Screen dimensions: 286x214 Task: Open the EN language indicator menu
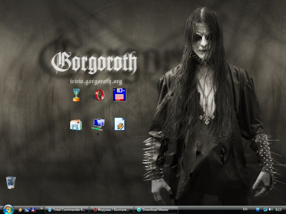pos(245,209)
